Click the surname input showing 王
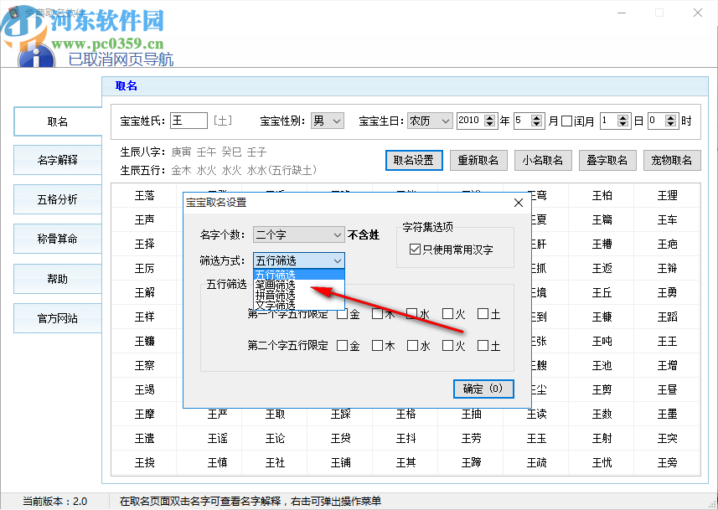Screen dimensions: 718x510 (189, 121)
